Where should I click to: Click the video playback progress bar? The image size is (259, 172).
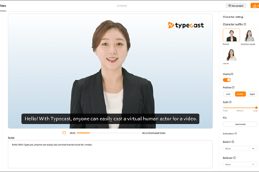109,133
